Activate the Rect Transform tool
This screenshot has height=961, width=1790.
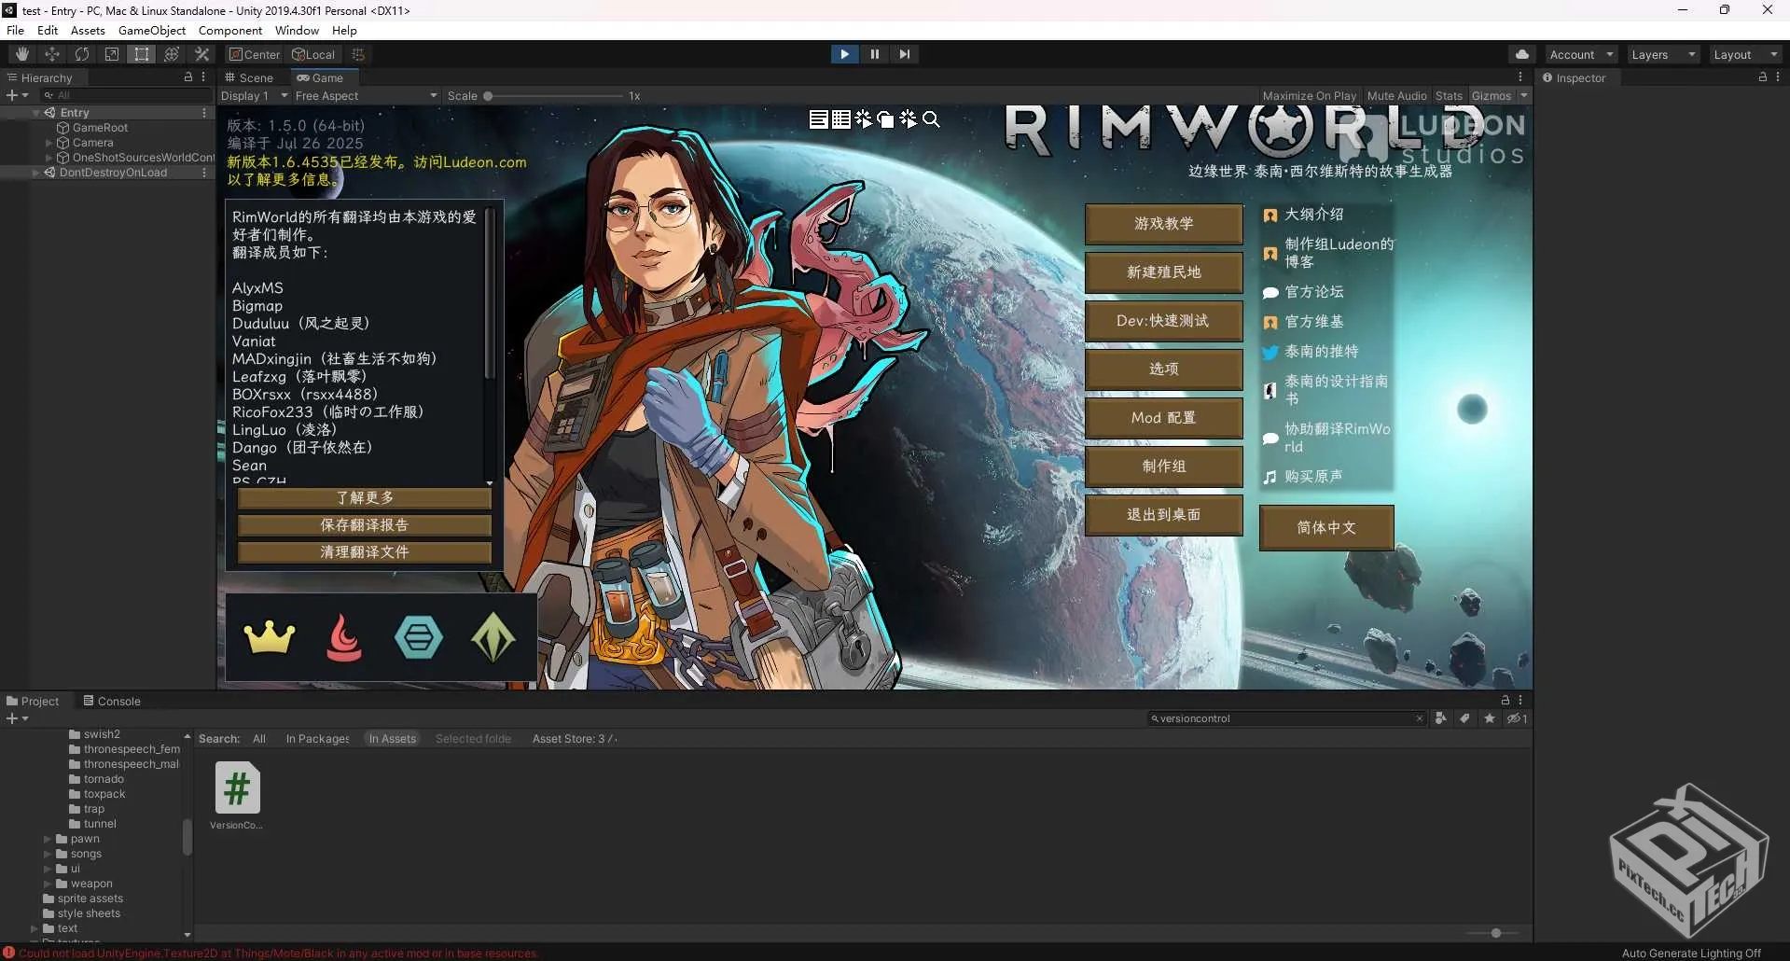(x=142, y=54)
